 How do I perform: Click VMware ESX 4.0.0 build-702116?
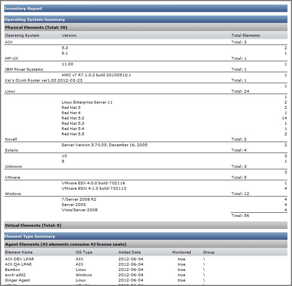click(x=93, y=183)
